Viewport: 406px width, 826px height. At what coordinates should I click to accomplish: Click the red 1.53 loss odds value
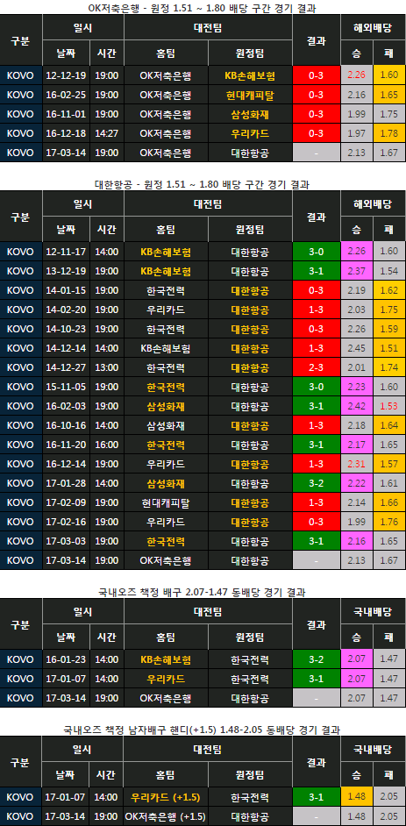(x=388, y=406)
